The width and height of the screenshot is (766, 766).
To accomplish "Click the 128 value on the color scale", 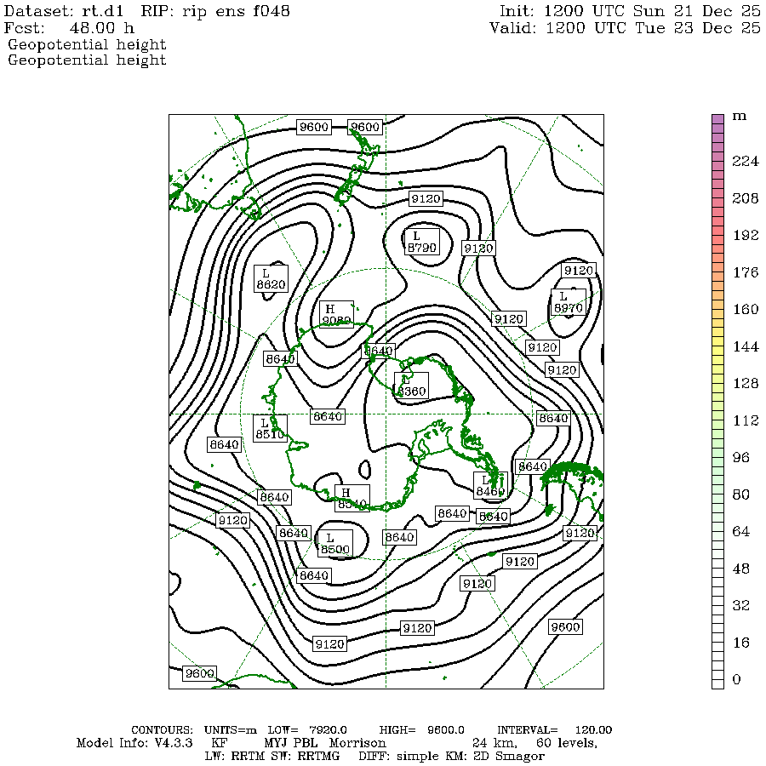I will coord(746,383).
